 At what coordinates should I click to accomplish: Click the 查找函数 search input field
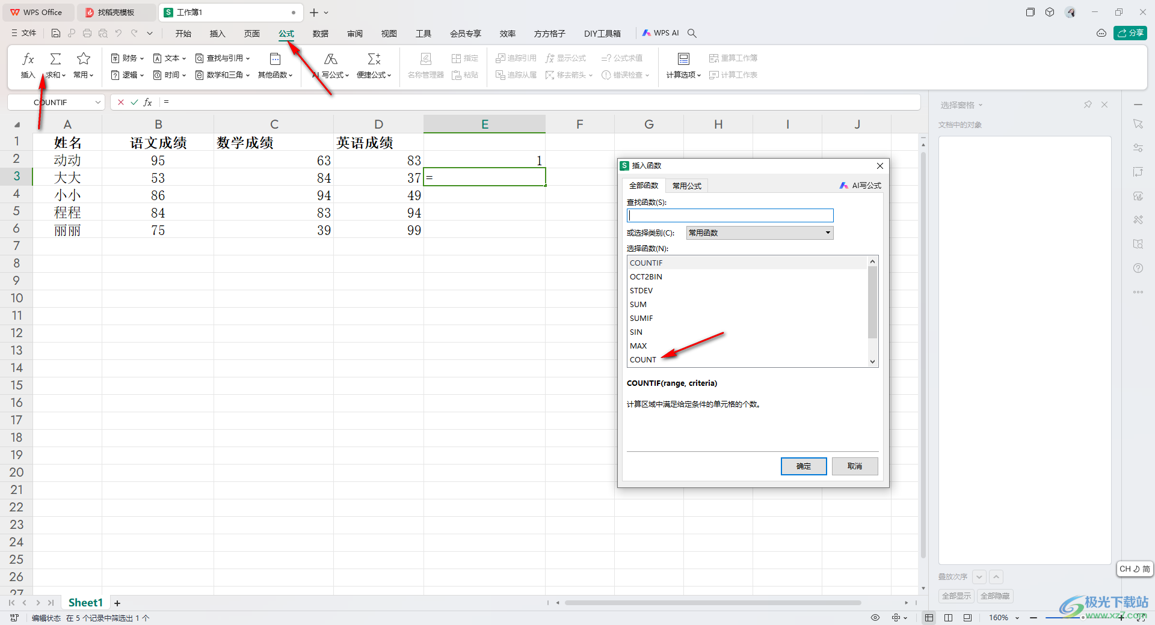(x=730, y=215)
